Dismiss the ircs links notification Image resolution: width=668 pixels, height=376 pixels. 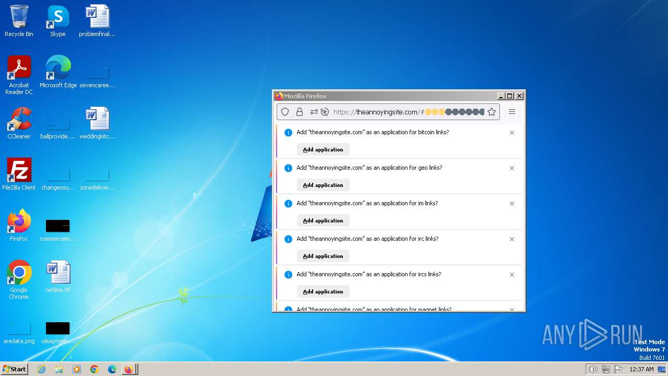coord(512,275)
